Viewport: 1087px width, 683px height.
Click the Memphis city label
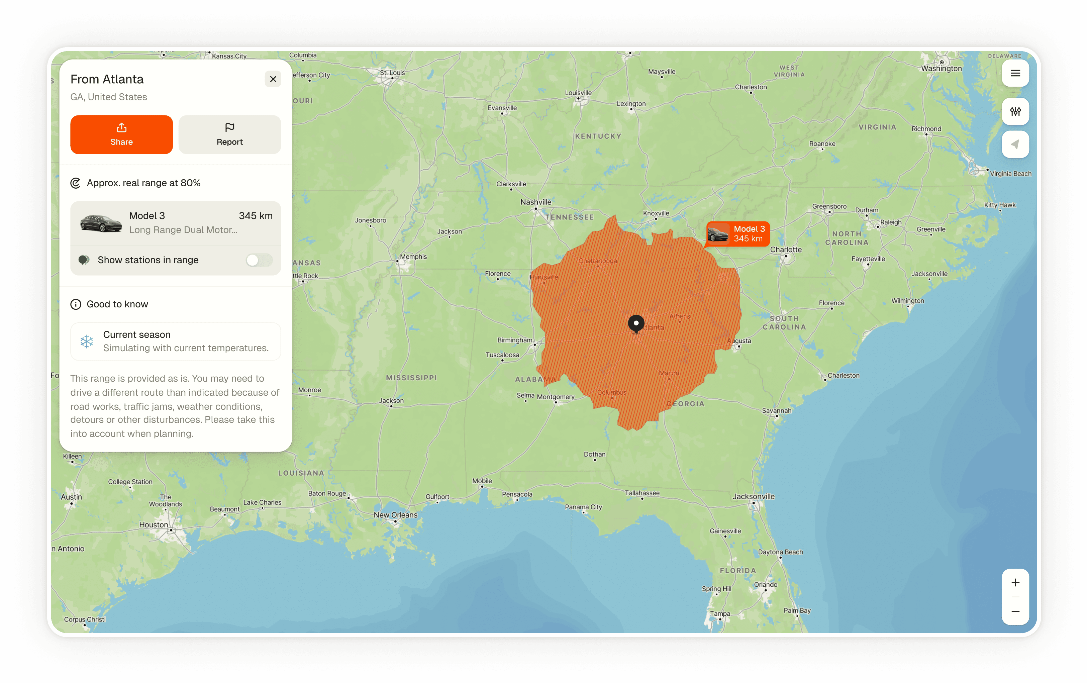413,257
